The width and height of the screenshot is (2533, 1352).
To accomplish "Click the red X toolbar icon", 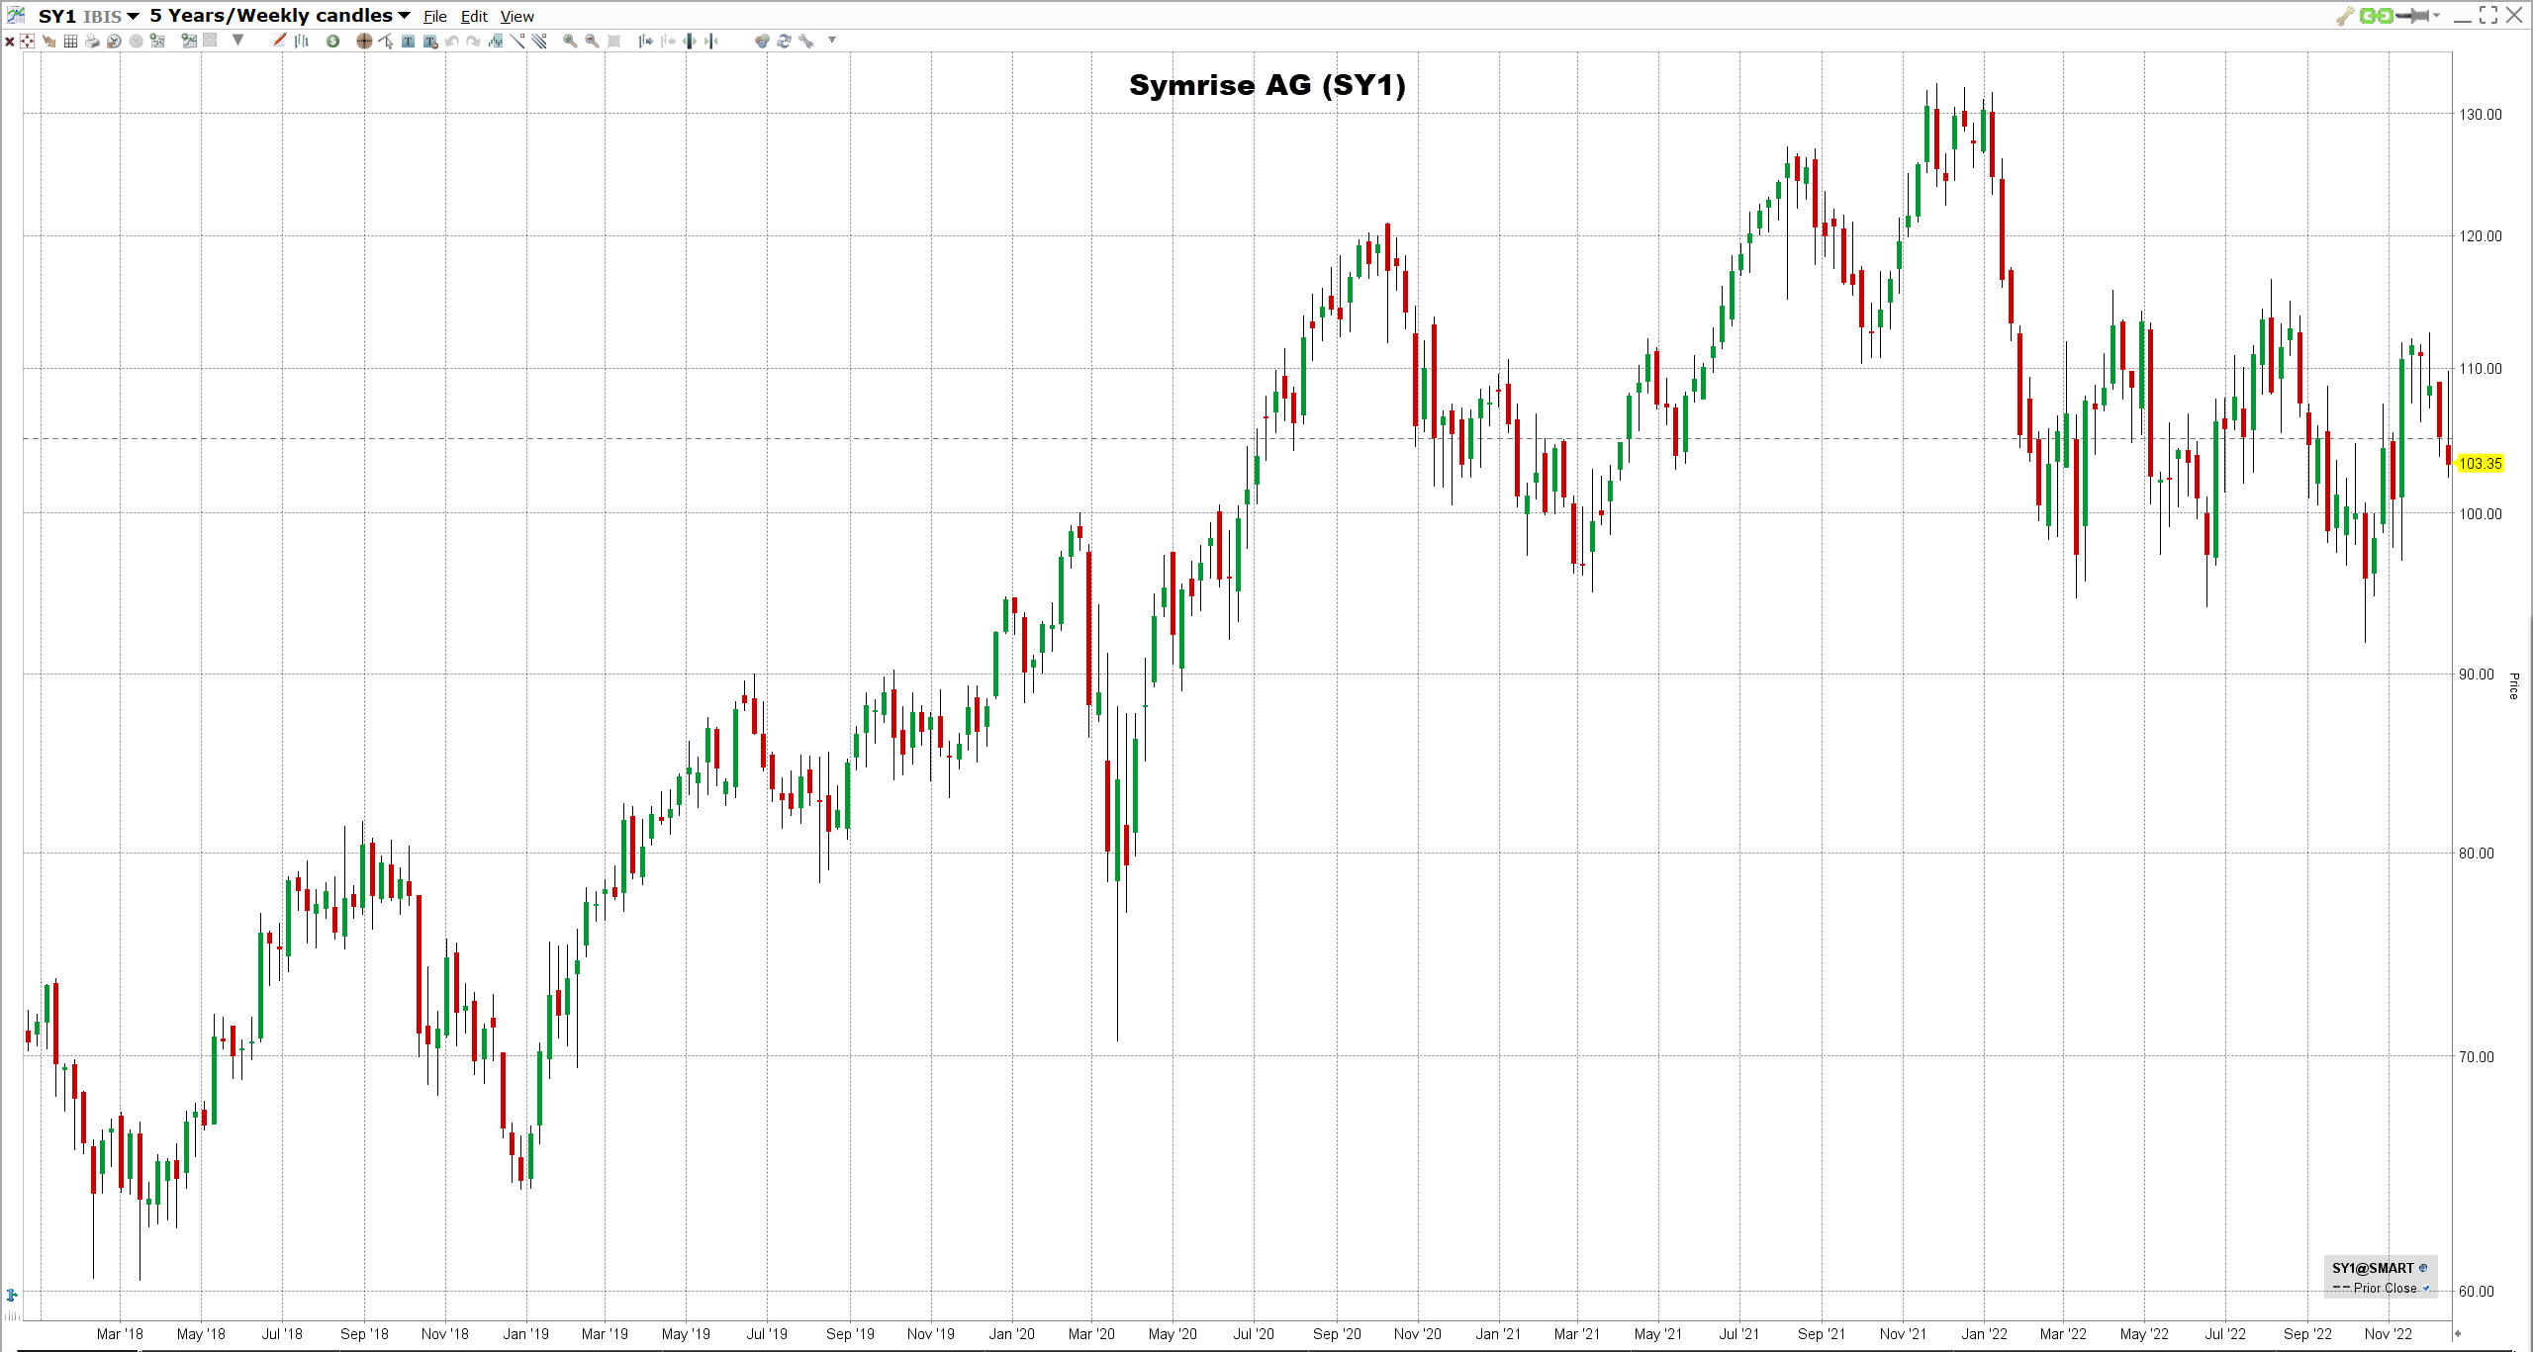I will 10,42.
